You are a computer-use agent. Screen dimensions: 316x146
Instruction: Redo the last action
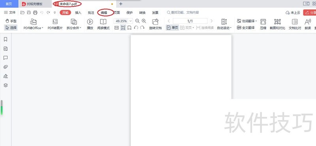point(48,13)
